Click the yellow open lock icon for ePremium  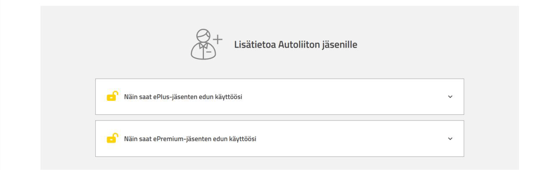coord(112,139)
